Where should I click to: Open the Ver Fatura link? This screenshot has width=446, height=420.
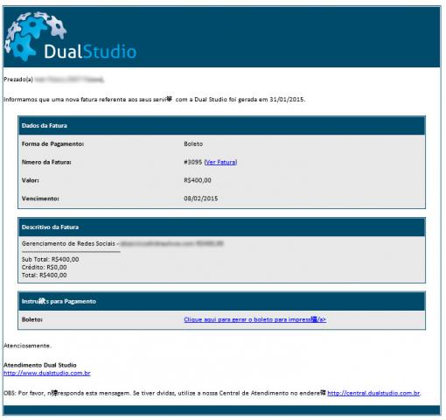coord(220,162)
